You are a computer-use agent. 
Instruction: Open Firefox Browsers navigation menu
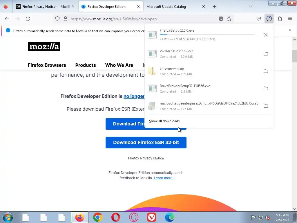pyautogui.click(x=47, y=65)
